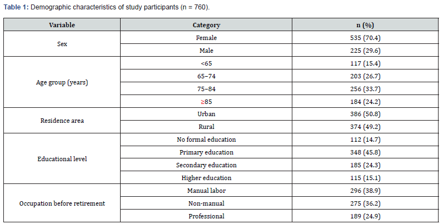Select the Male category cell

pos(206,50)
